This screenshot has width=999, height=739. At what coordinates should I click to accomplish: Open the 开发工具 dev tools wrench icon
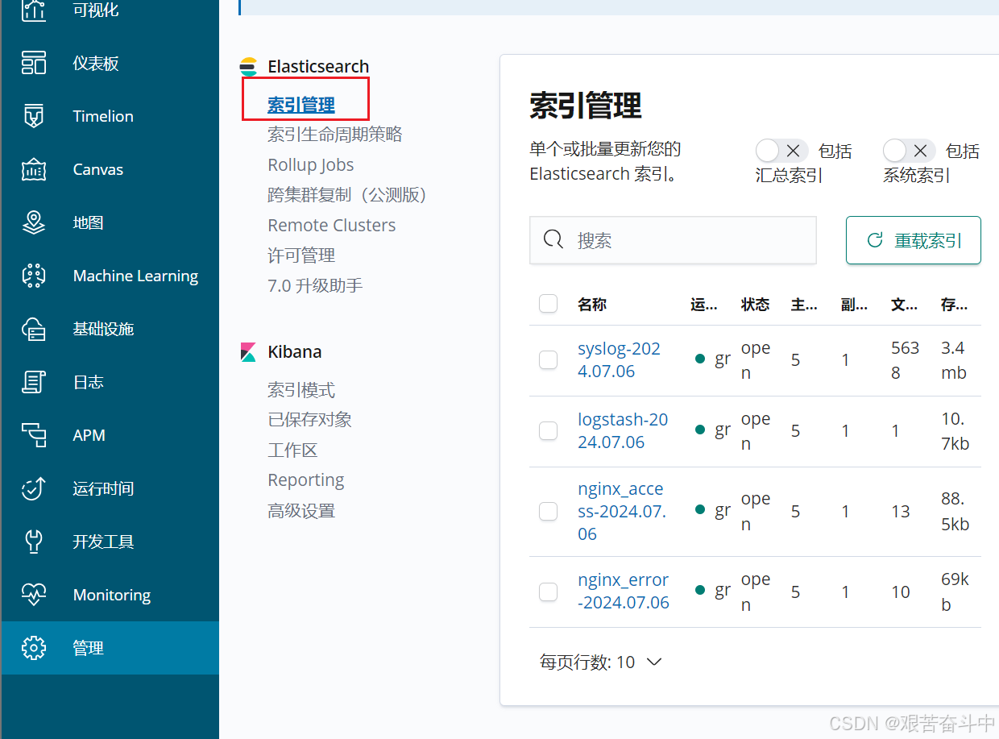pyautogui.click(x=34, y=542)
